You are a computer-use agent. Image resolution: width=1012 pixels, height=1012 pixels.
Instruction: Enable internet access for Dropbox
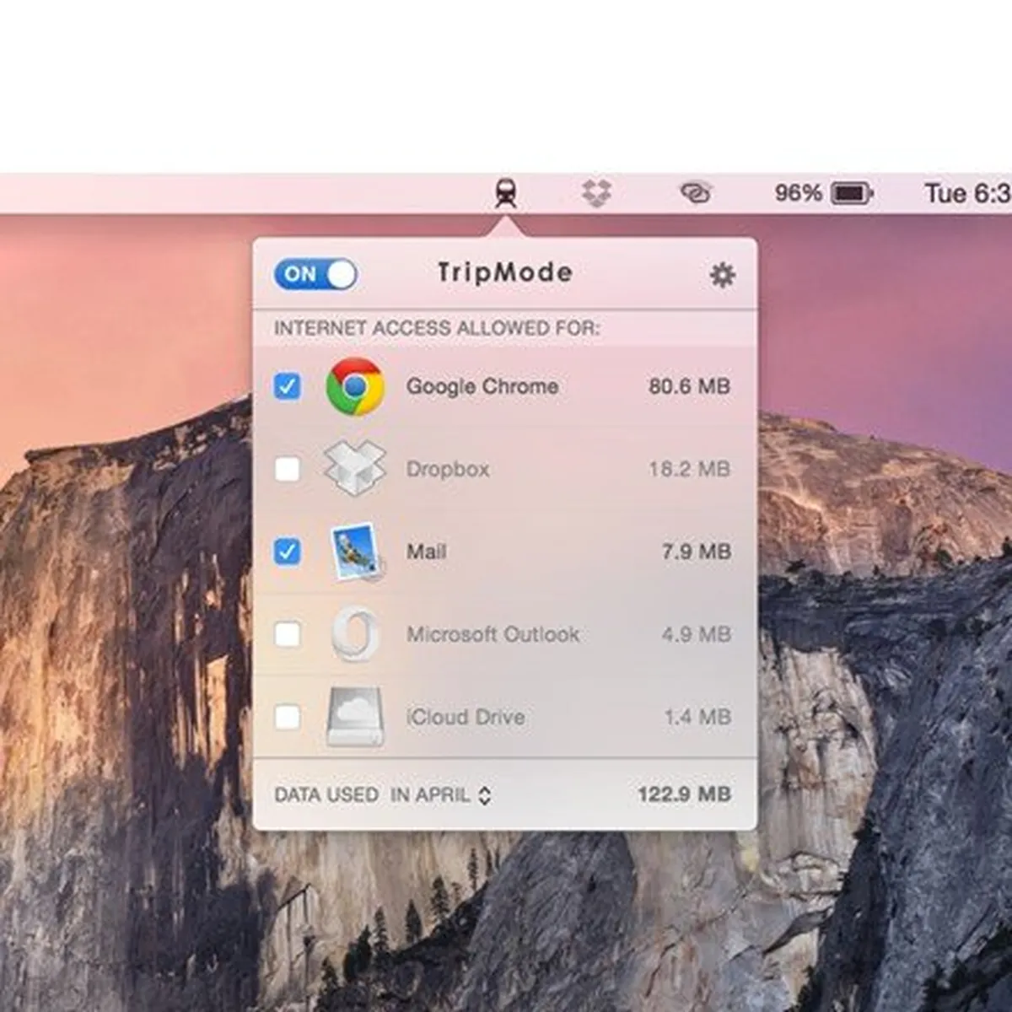[x=288, y=469]
